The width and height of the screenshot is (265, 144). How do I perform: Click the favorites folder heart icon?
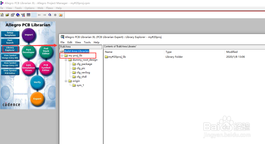pyautogui.click(x=60, y=15)
